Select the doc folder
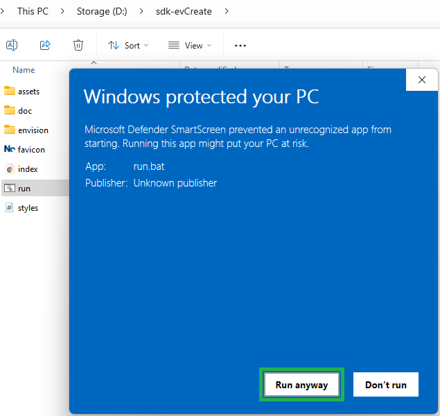The width and height of the screenshot is (440, 416). [x=25, y=111]
